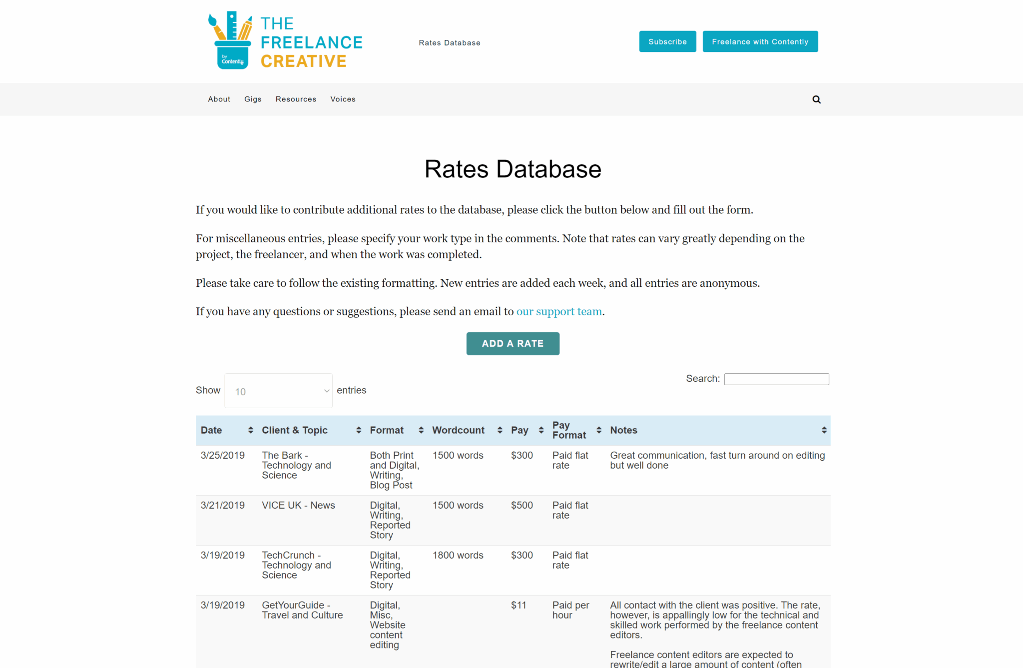Open the Show entries dropdown
1023x668 pixels.
[278, 391]
